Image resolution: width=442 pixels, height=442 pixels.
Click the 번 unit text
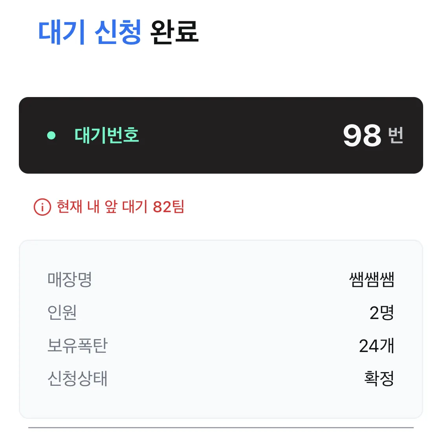pos(396,136)
